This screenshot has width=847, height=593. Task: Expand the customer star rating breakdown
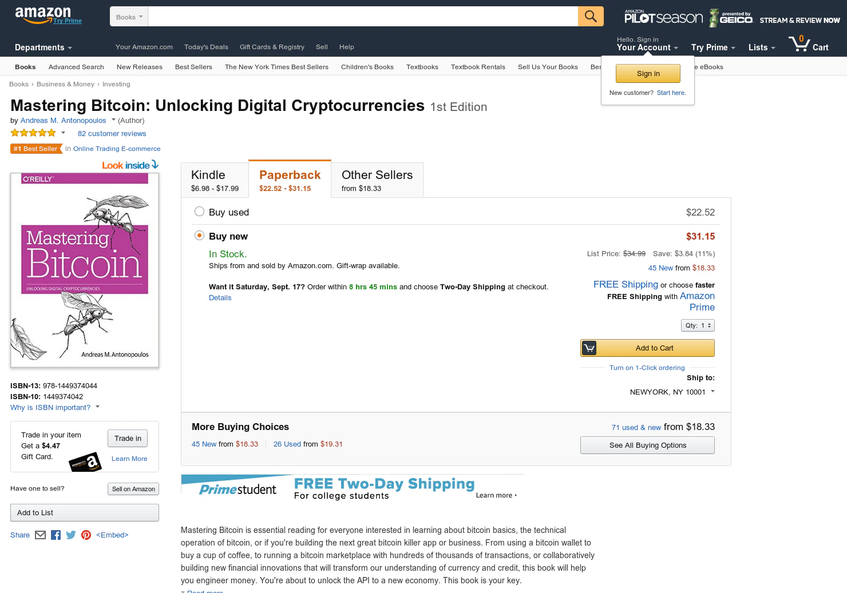[x=63, y=132]
